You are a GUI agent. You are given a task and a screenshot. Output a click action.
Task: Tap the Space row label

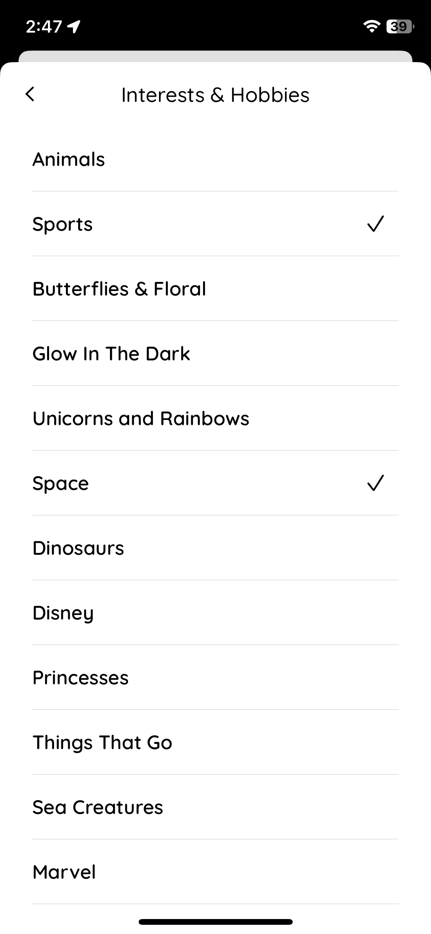[x=61, y=484]
